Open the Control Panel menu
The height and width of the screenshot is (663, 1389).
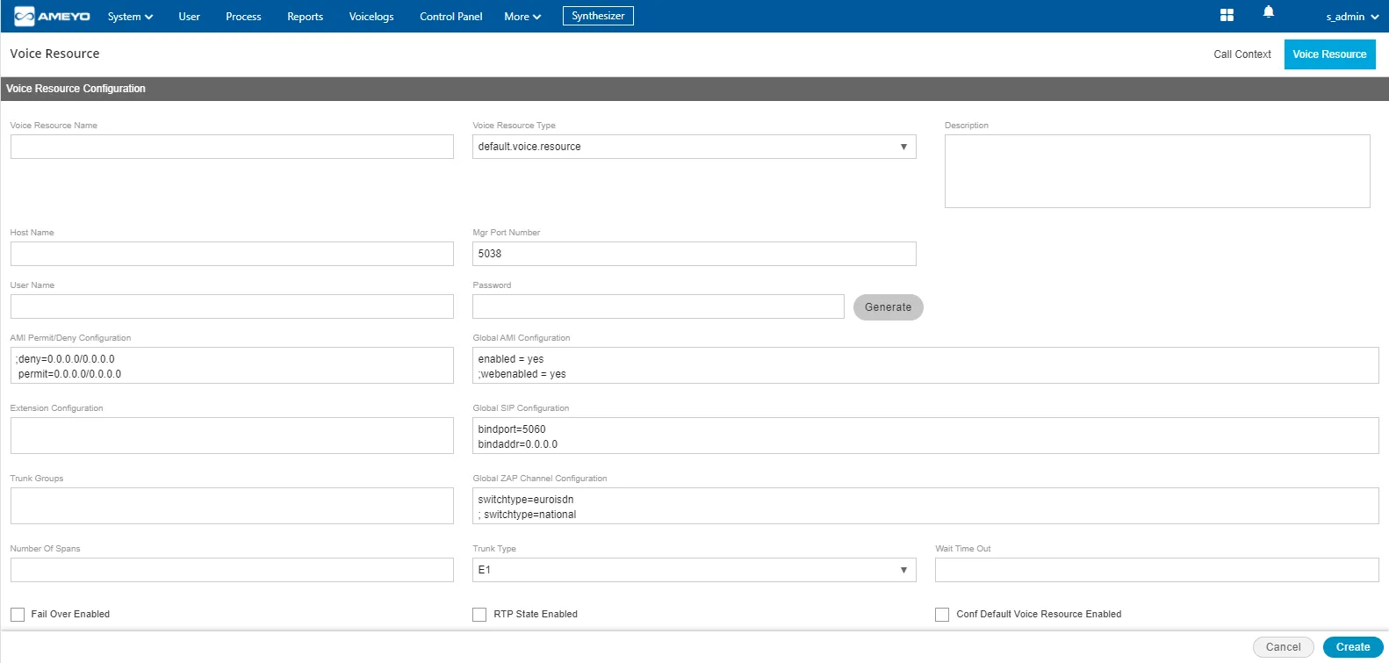[x=451, y=17]
